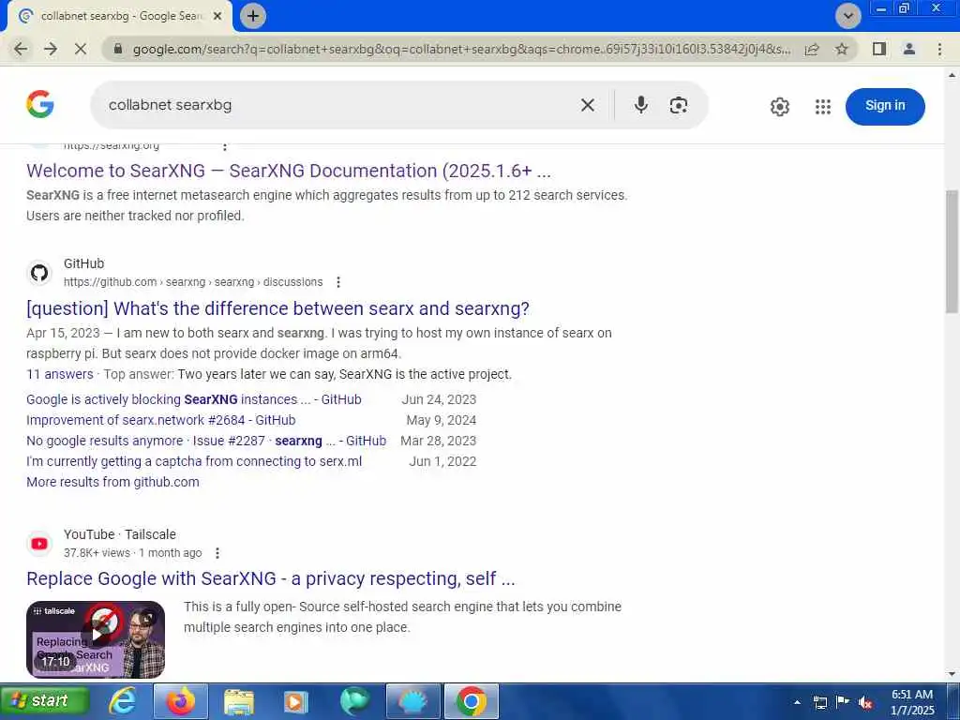Open the Google apps grid
Screen dimensions: 960x720
pos(823,107)
